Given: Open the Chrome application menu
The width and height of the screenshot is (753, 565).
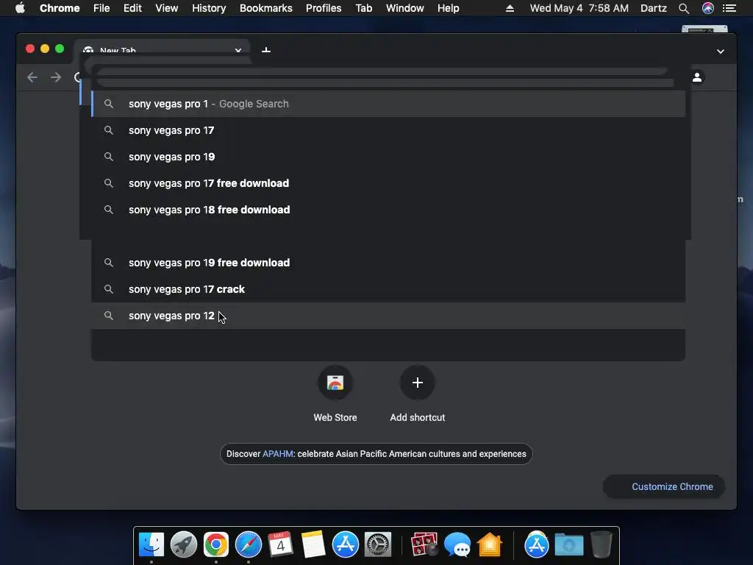Looking at the screenshot, I should [60, 8].
